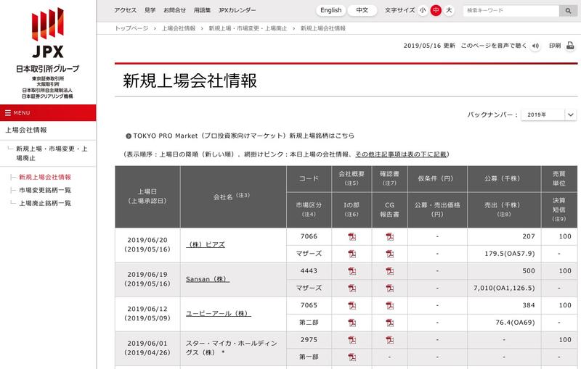Click その他注記事項は表の下に記載 link
This screenshot has width=581, height=369.
pos(401,154)
